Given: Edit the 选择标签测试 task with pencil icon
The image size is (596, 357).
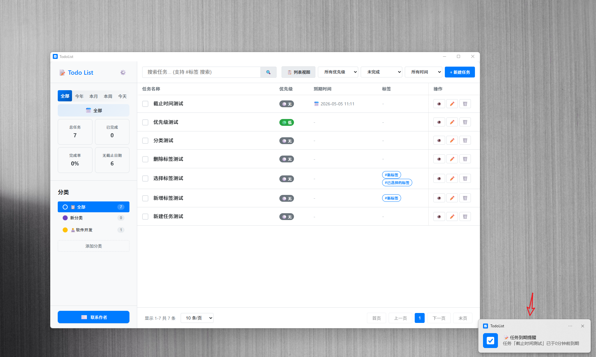Looking at the screenshot, I should pos(452,178).
